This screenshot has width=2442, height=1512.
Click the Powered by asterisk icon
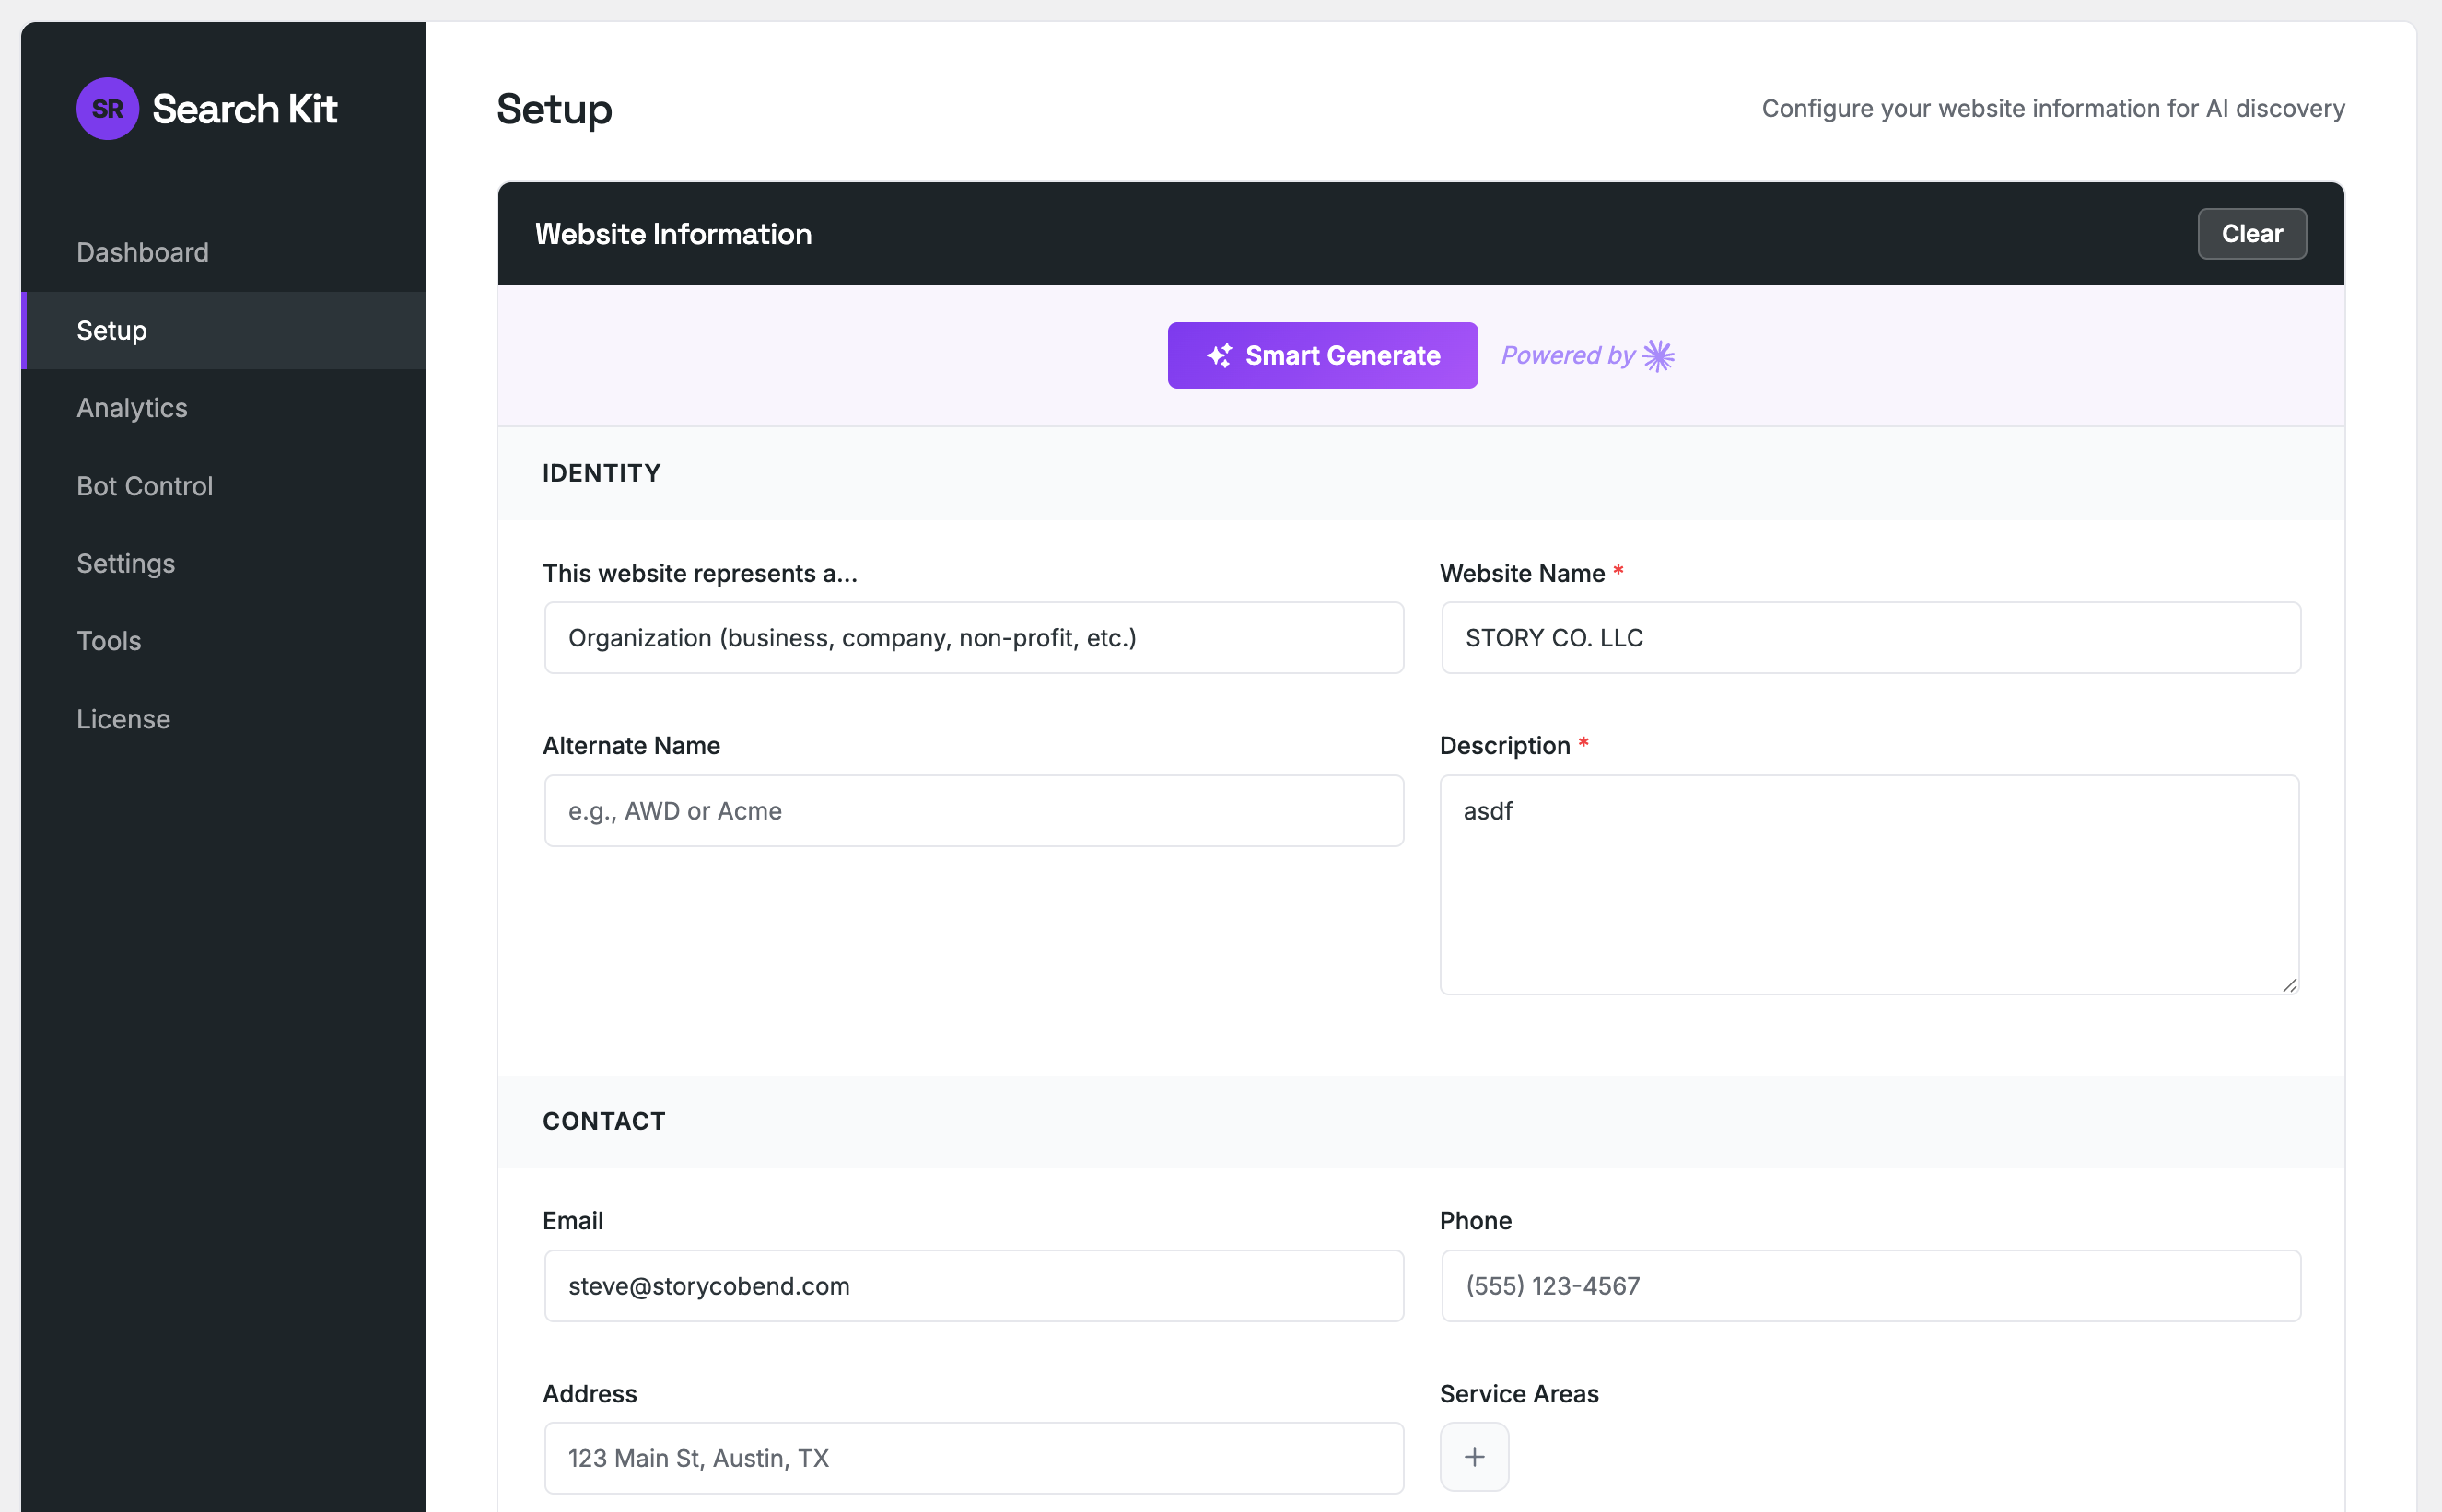pyautogui.click(x=1660, y=355)
